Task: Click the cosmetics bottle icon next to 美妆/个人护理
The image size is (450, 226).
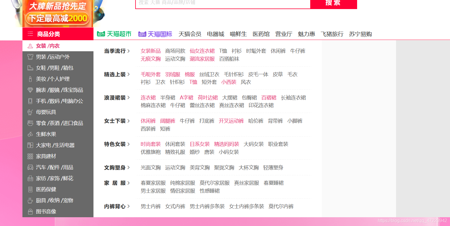Action: pyautogui.click(x=30, y=79)
